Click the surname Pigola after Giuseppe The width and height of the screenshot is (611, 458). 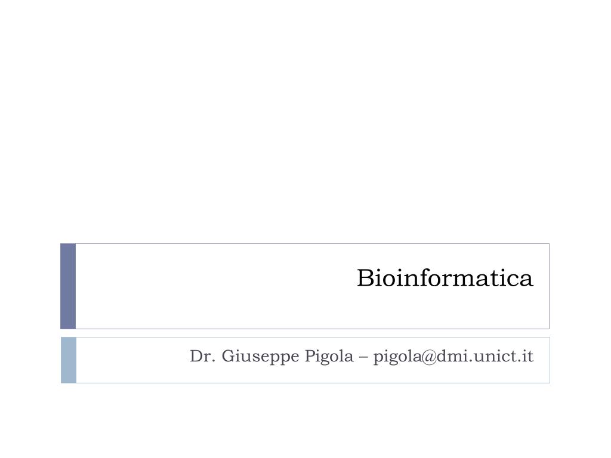tap(329, 357)
